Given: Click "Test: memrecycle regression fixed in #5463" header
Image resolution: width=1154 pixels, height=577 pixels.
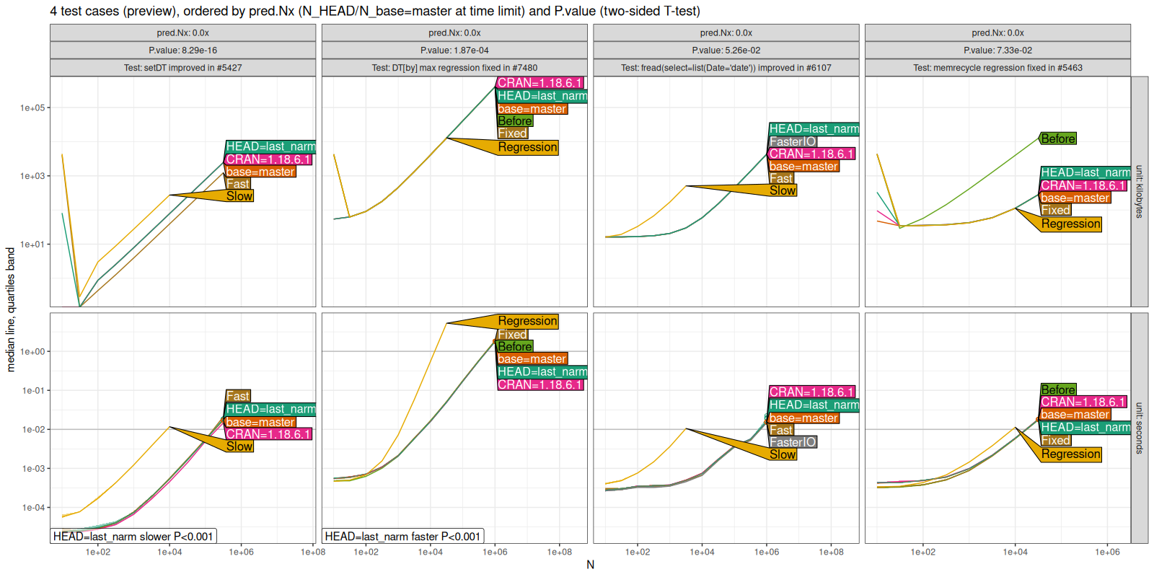Looking at the screenshot, I should [997, 68].
